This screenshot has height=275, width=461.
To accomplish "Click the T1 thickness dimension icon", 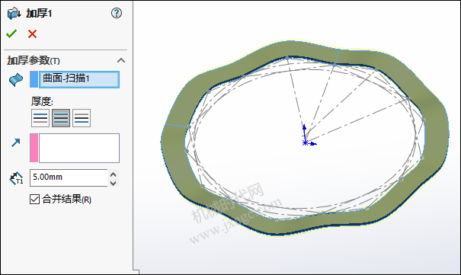I will [16, 178].
